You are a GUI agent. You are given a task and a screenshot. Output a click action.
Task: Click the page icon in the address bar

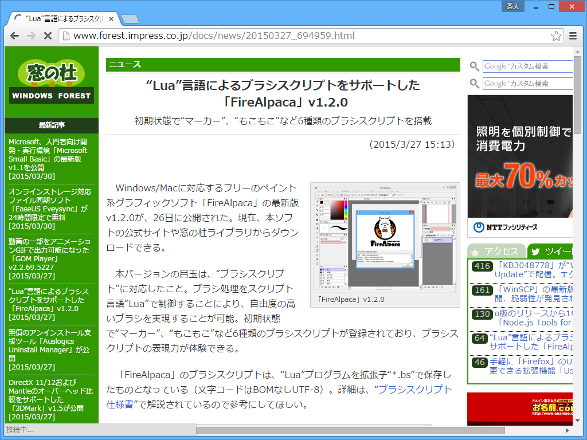(x=66, y=36)
